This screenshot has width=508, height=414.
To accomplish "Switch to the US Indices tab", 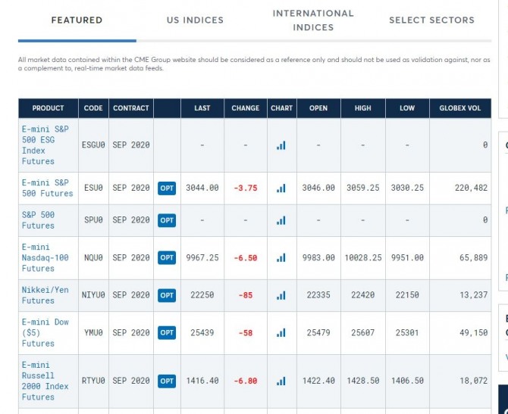I will pyautogui.click(x=195, y=20).
